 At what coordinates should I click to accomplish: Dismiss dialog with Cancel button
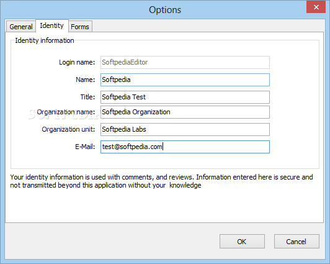pos(297,241)
